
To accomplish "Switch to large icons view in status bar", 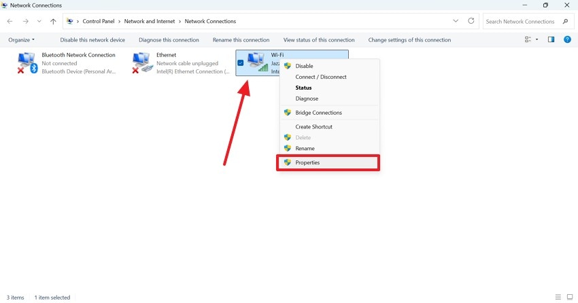I will (x=570, y=297).
